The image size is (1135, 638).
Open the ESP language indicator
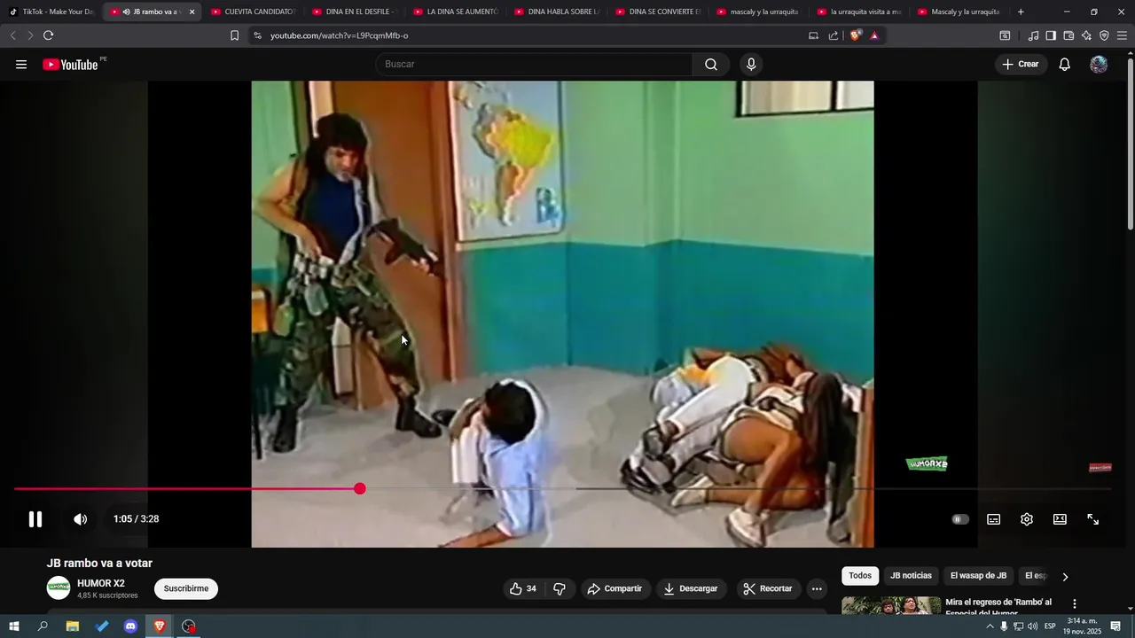point(1050,626)
